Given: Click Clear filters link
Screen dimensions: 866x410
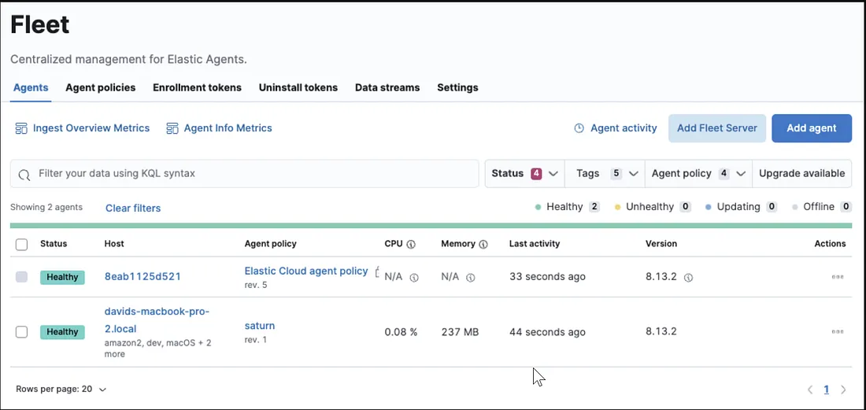Looking at the screenshot, I should 133,208.
